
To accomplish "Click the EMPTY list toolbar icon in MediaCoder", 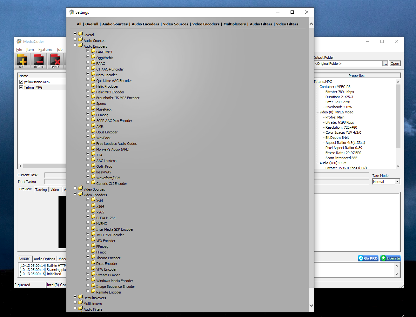I will pyautogui.click(x=55, y=61).
